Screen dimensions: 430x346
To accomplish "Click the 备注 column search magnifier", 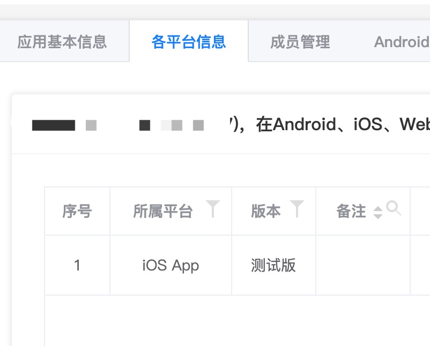I will click(x=394, y=208).
